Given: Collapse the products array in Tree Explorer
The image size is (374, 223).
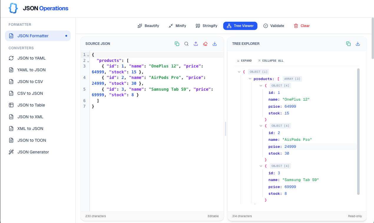Looking at the screenshot, I should coord(250,79).
